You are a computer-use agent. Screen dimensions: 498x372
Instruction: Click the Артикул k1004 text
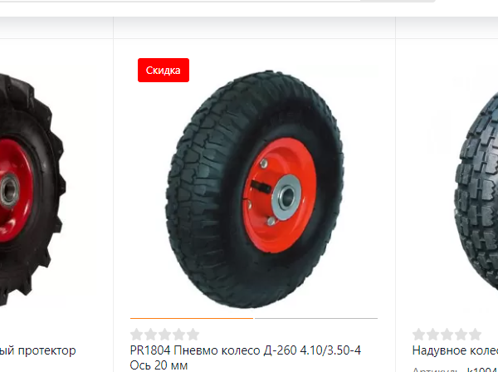coord(455,370)
